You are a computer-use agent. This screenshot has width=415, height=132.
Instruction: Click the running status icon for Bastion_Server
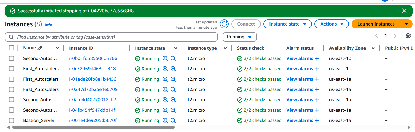(138, 121)
